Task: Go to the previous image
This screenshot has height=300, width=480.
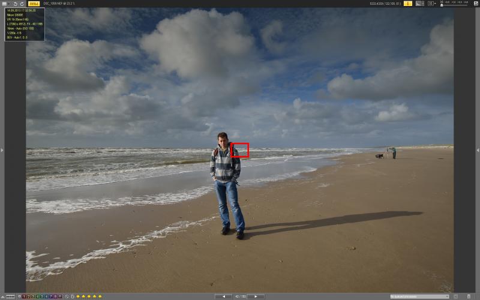Action: coord(223,296)
